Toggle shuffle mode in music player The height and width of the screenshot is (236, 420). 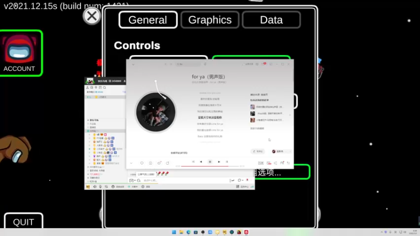pos(193,162)
